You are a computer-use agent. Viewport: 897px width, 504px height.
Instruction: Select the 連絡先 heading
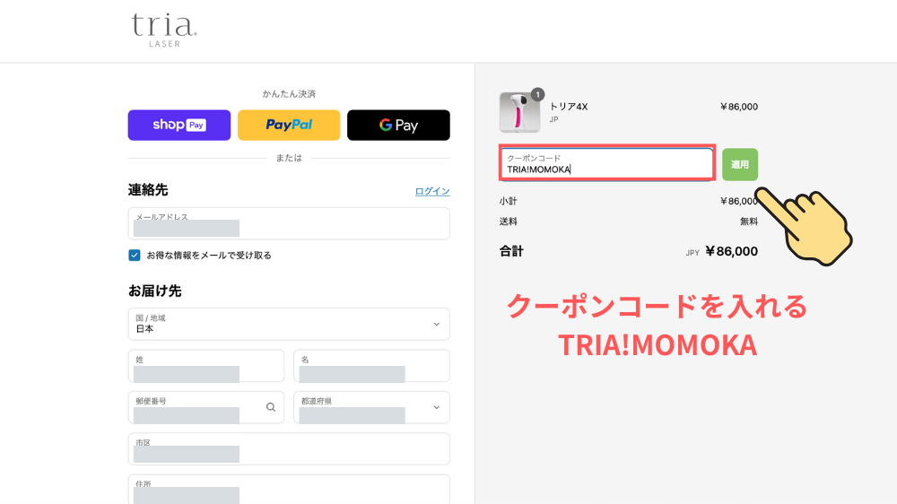click(x=148, y=190)
